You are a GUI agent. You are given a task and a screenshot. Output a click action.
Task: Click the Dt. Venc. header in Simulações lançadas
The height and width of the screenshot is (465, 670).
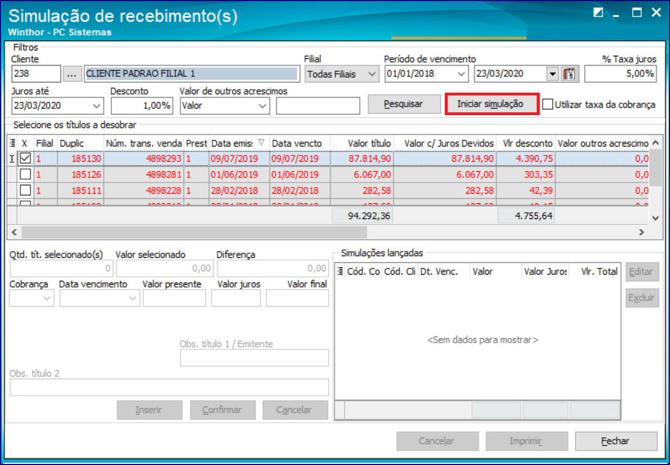[444, 271]
